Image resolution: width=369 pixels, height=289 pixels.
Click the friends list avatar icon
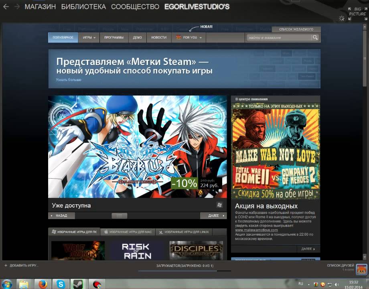361,269
